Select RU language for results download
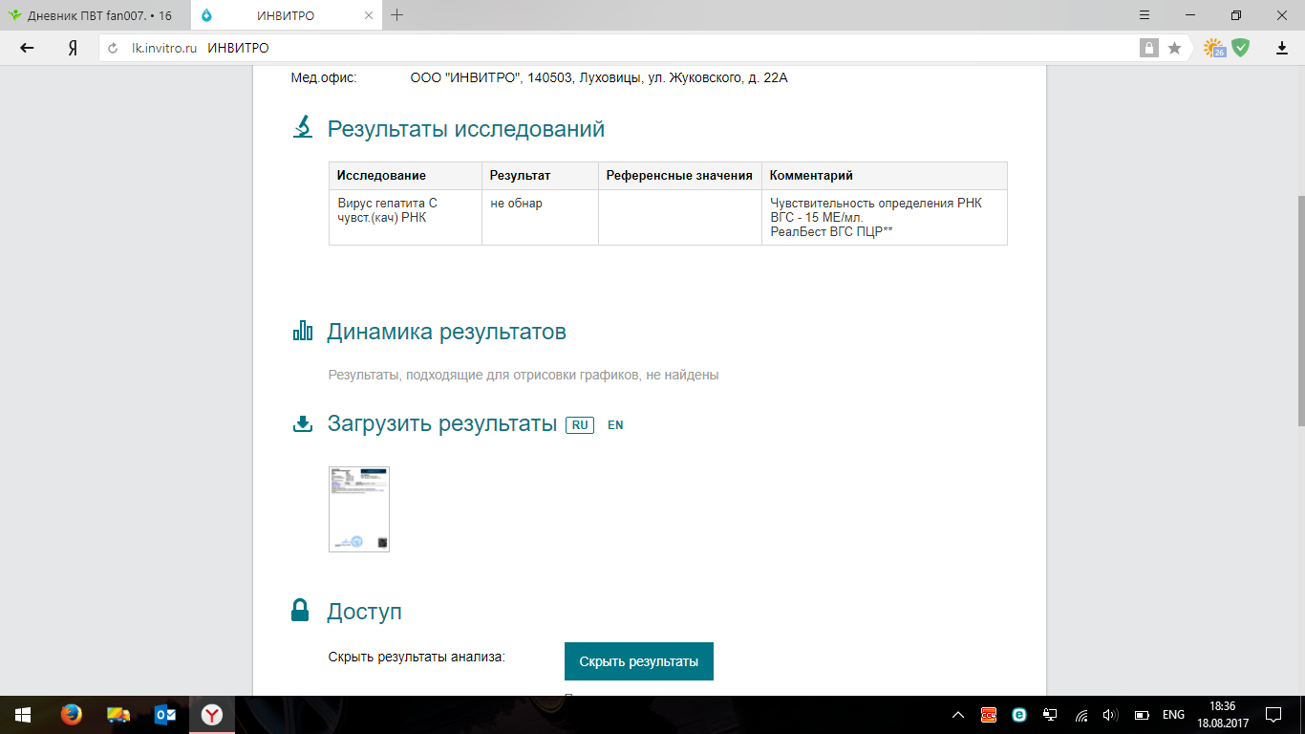 pos(580,425)
